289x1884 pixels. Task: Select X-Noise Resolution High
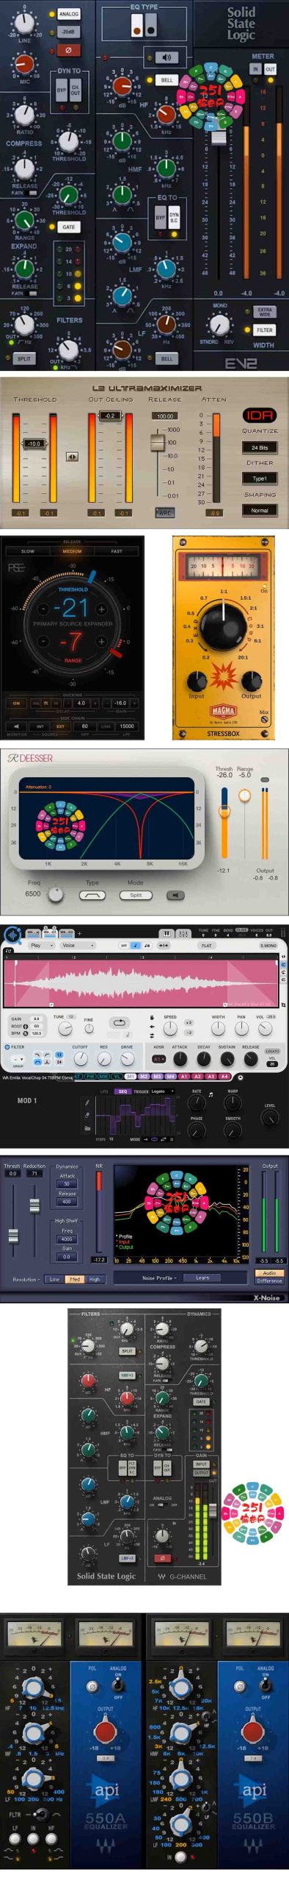pos(94,1279)
